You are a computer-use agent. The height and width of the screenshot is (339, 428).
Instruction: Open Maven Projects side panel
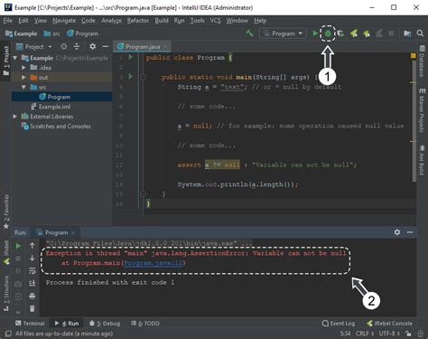click(x=422, y=110)
